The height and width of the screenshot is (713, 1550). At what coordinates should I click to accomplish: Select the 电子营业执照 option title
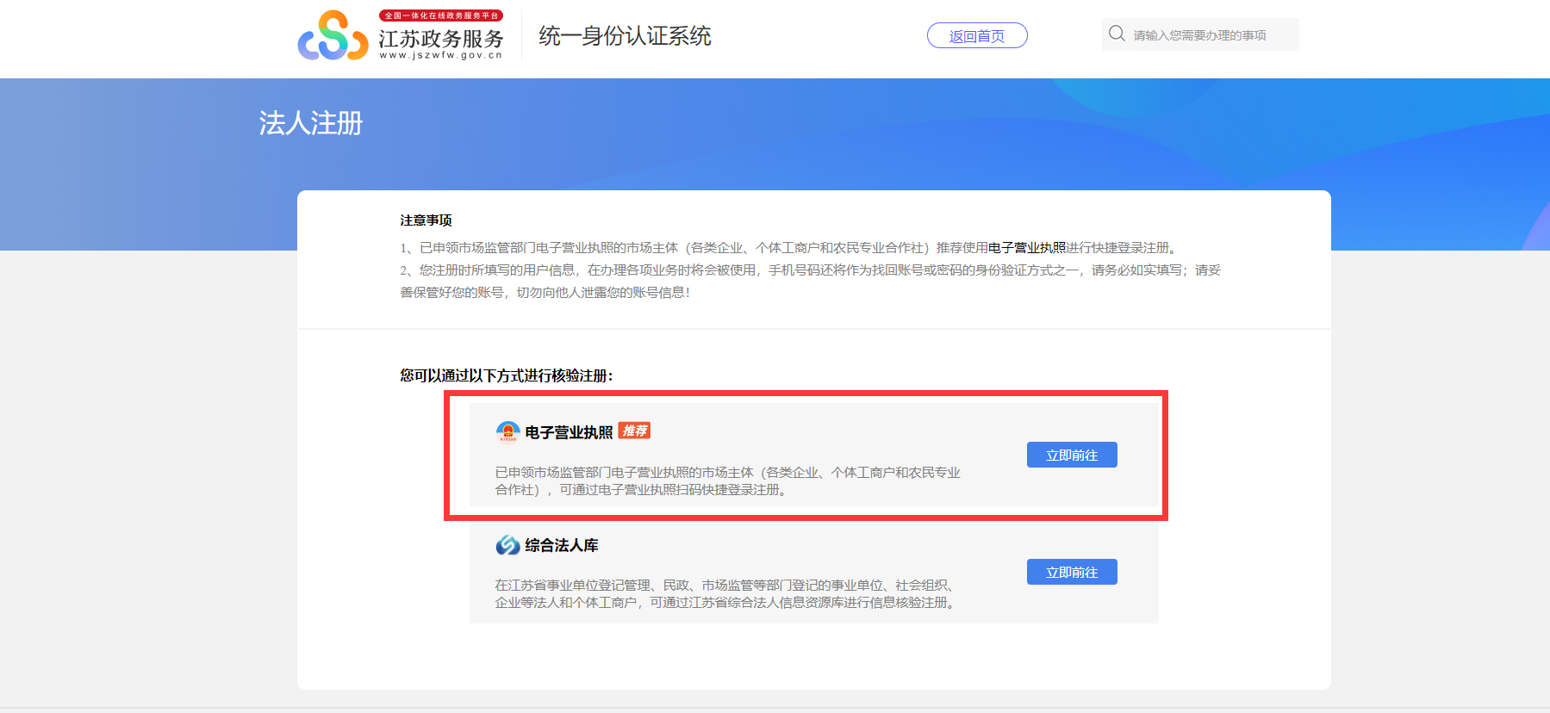(569, 432)
